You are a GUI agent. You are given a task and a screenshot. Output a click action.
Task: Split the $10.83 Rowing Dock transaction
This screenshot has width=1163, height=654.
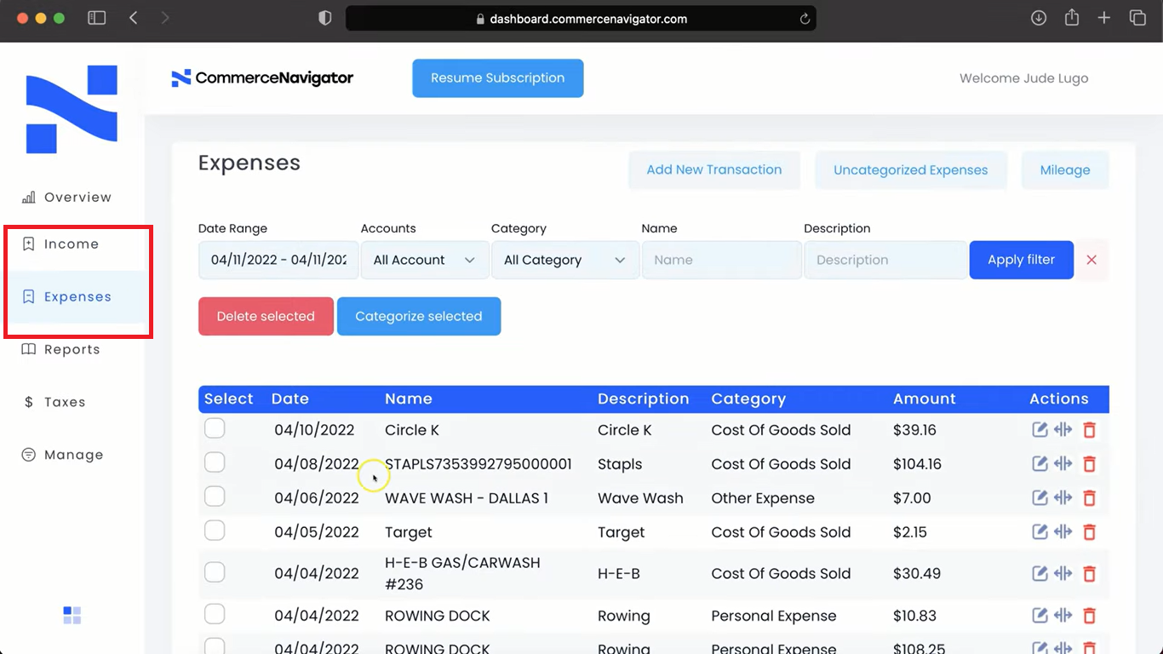1063,616
